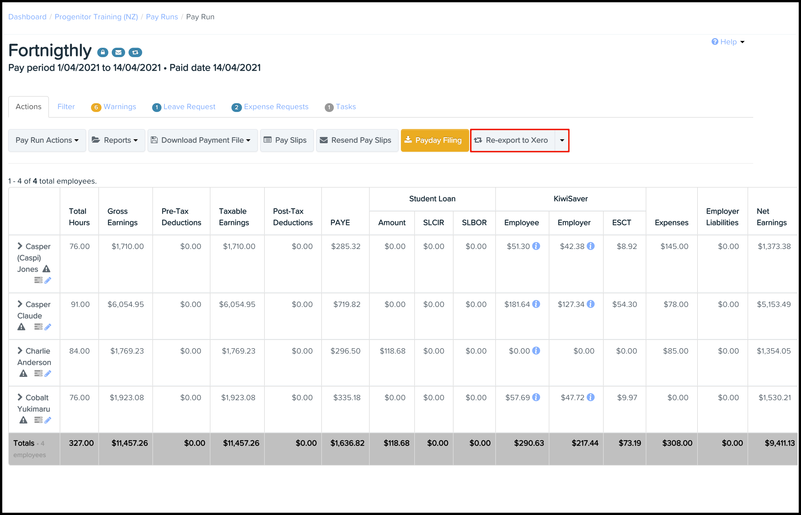The width and height of the screenshot is (801, 515).
Task: Click the pencil edit icon for Cobalt Yukimaru
Action: tap(48, 420)
